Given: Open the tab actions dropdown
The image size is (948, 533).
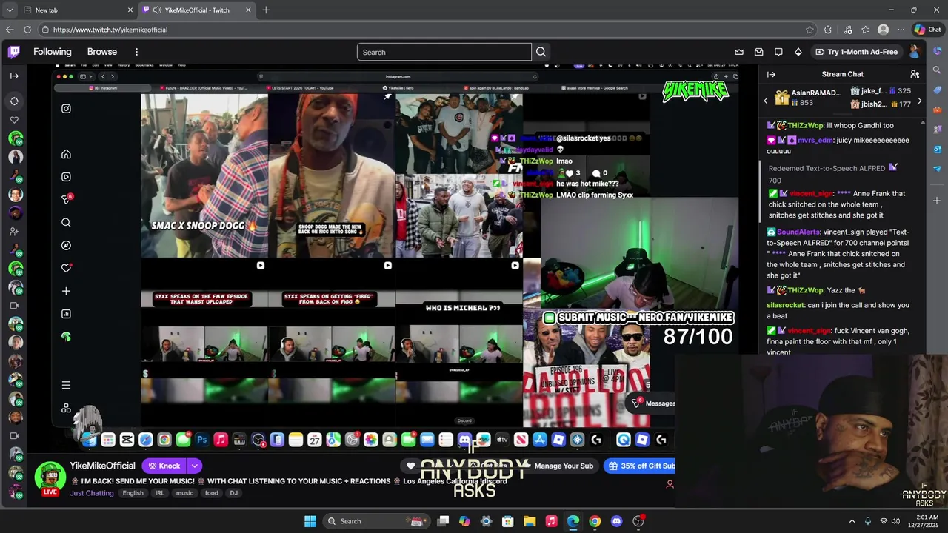Looking at the screenshot, I should [x=9, y=10].
